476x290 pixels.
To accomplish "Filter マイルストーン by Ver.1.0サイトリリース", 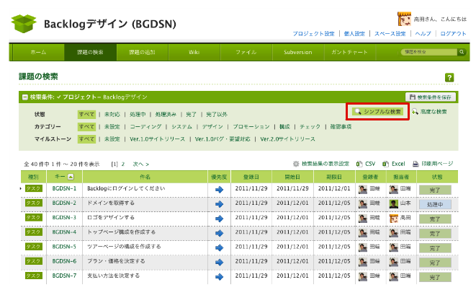I will pyautogui.click(x=157, y=139).
